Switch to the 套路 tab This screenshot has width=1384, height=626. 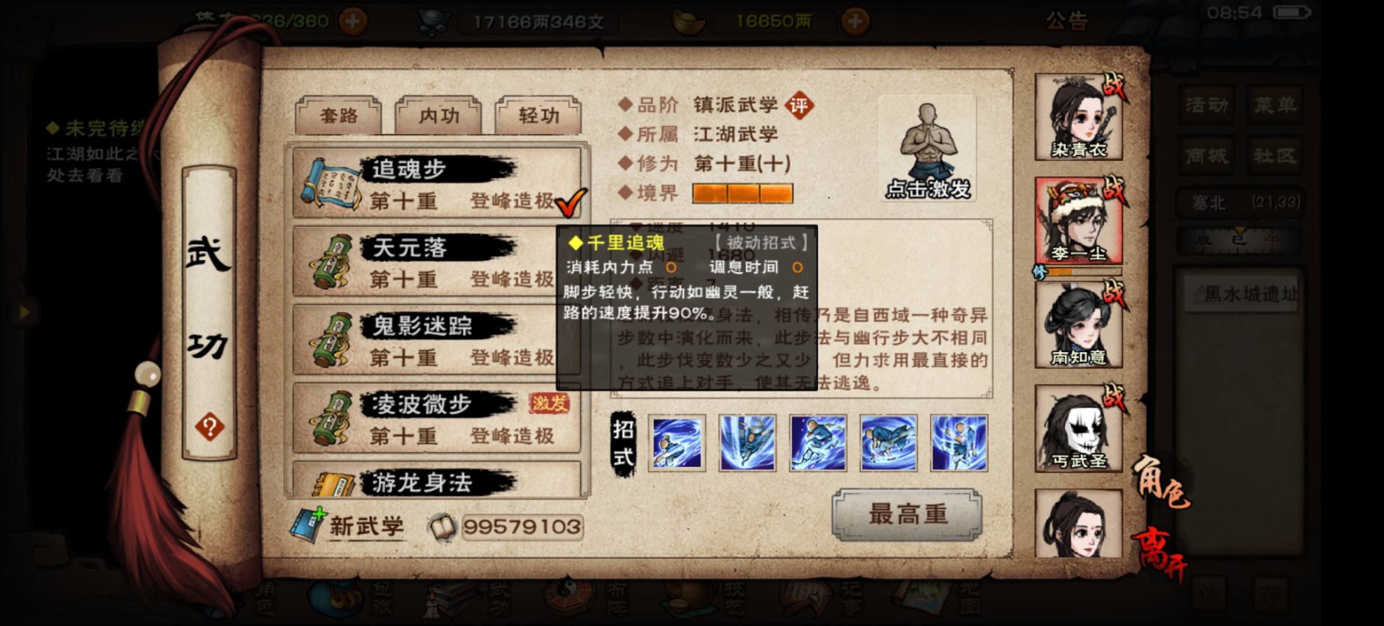pos(339,115)
